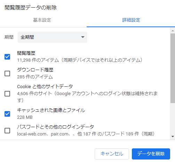Click the データを削除 button
This screenshot has width=175, height=163.
pyautogui.click(x=151, y=154)
